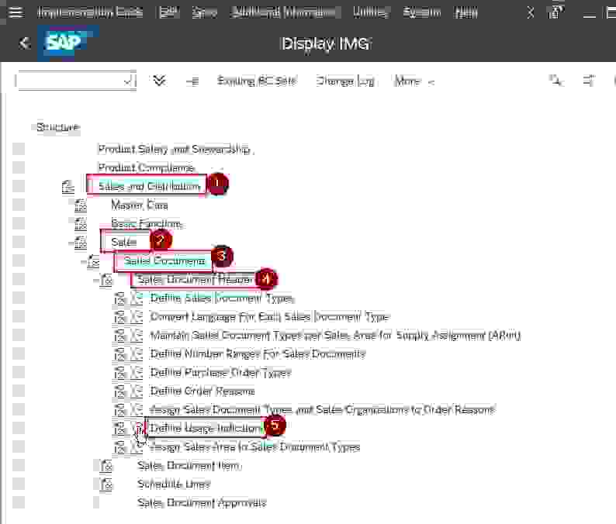Tick the row selector next to Schedule Lines
This screenshot has width=616, height=524.
19,484
